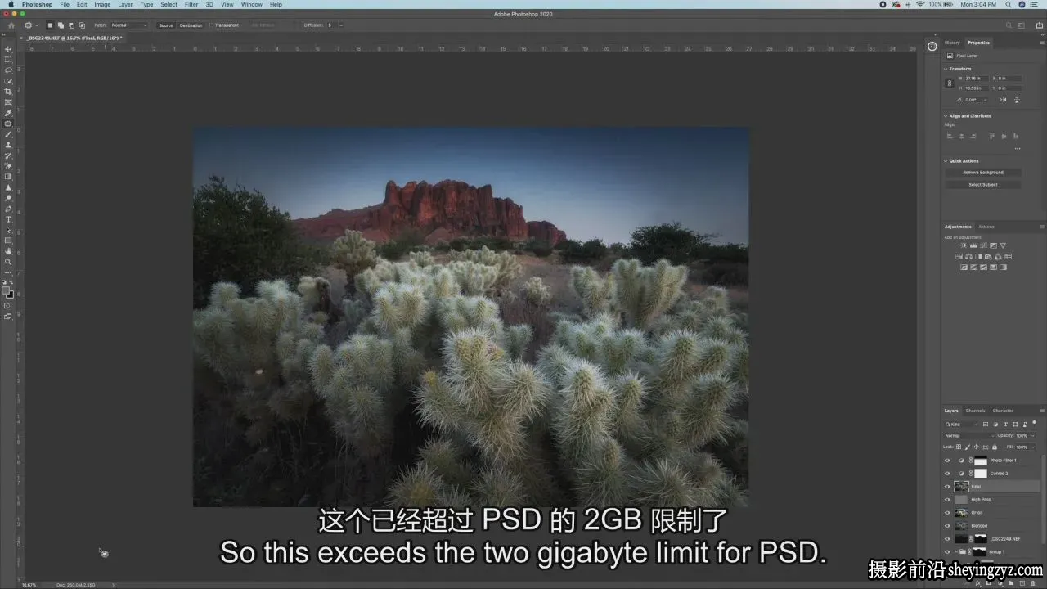Select the Patch tool in toolbar

point(8,124)
